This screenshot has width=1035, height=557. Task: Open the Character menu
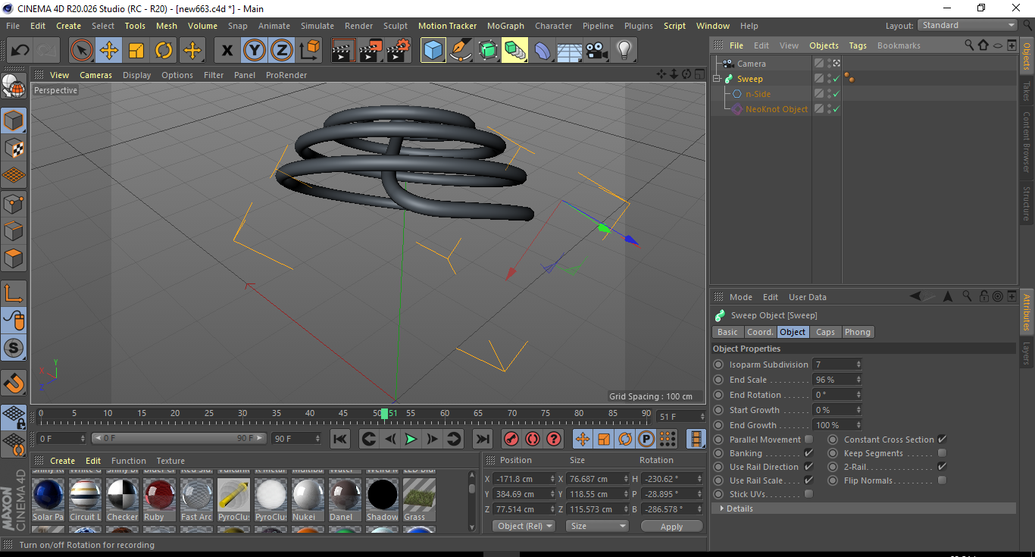(553, 26)
